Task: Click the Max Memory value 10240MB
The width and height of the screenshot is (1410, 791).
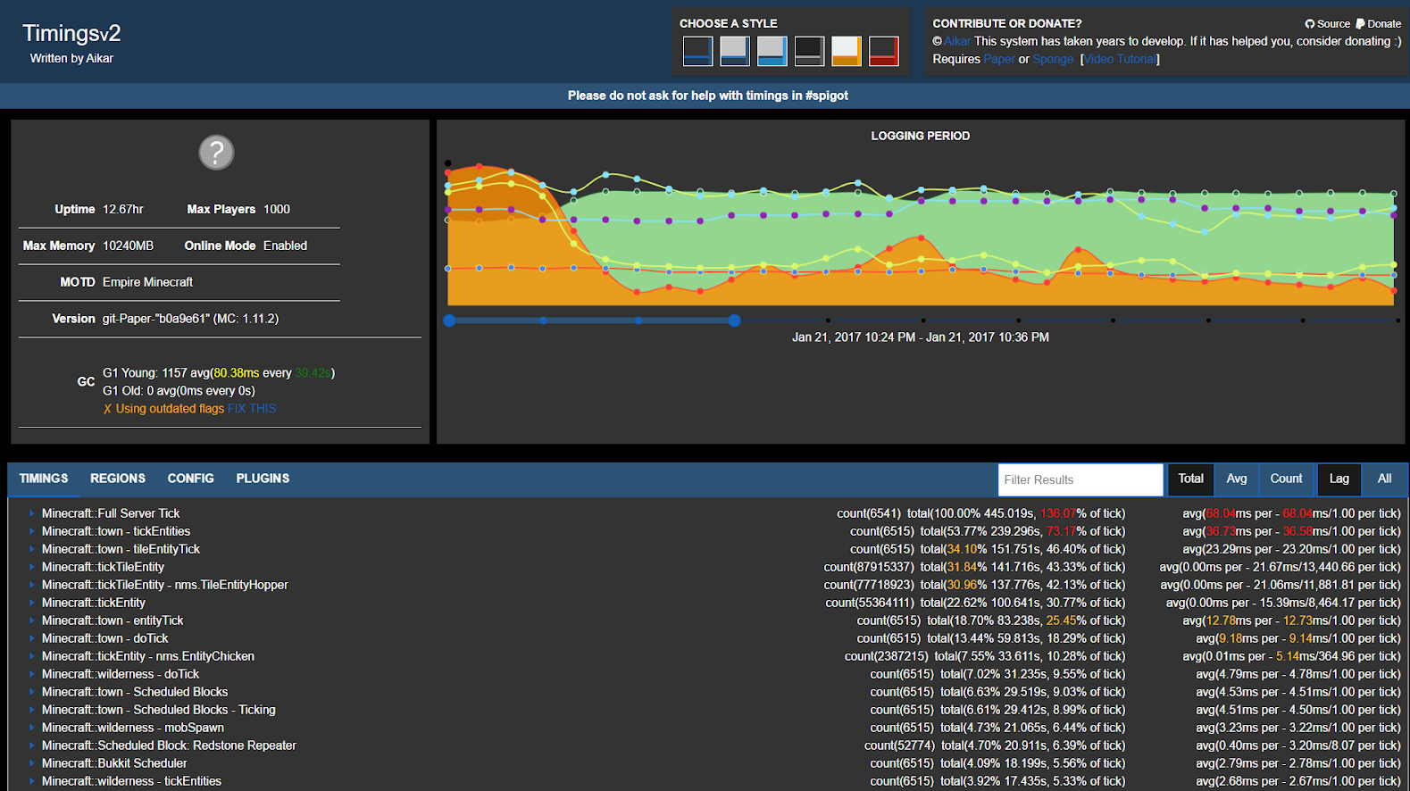Action: [x=128, y=246]
